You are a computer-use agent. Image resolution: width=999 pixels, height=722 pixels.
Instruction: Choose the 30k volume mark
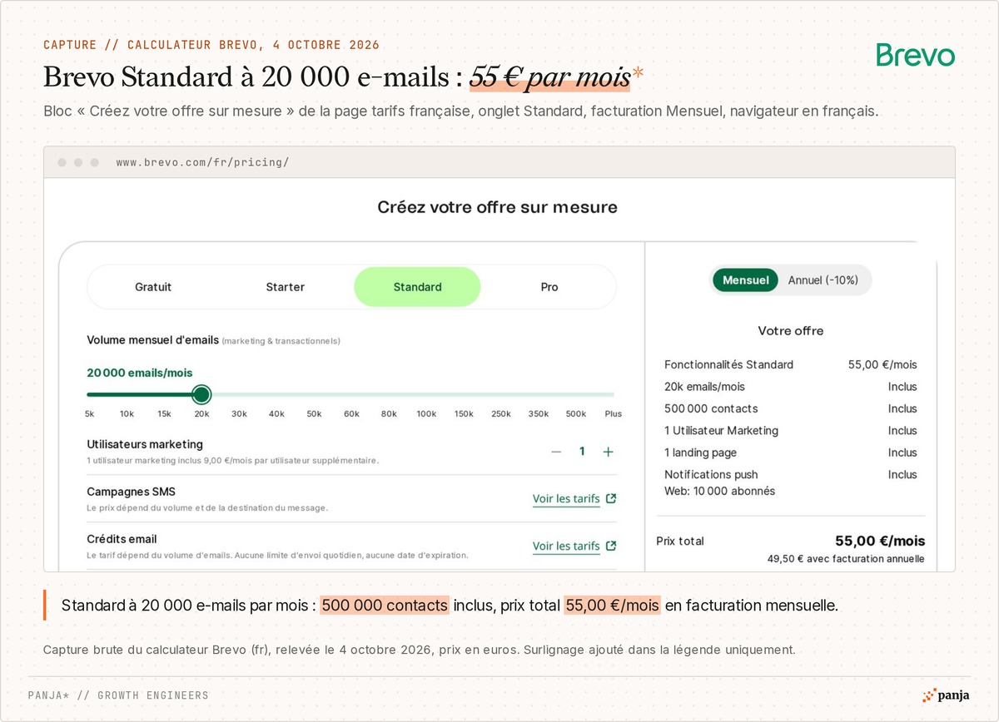pos(239,413)
